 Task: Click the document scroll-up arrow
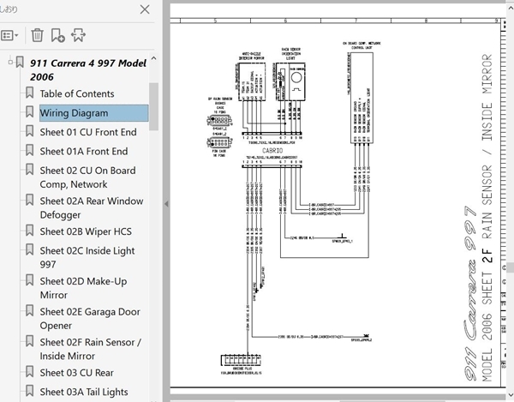511,8
